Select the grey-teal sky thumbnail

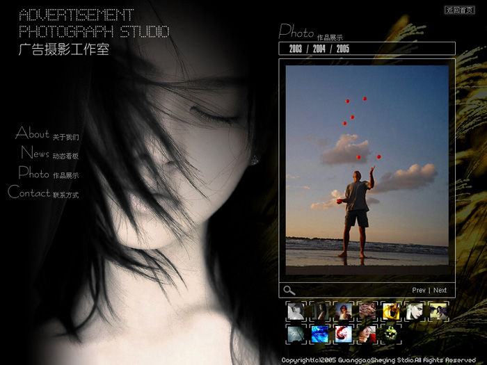tap(296, 334)
